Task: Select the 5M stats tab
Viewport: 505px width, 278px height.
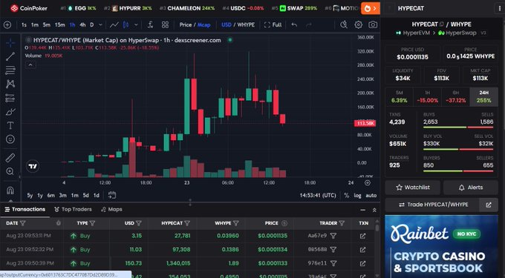Action: (x=399, y=96)
